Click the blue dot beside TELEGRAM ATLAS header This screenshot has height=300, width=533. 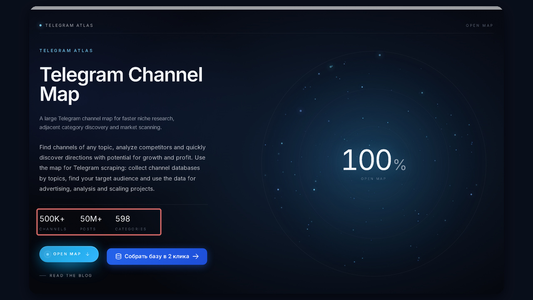[40, 25]
